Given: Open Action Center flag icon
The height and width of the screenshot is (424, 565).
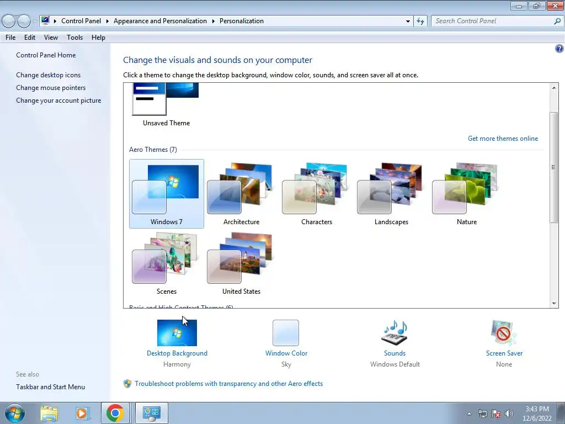Looking at the screenshot, I should tap(496, 414).
